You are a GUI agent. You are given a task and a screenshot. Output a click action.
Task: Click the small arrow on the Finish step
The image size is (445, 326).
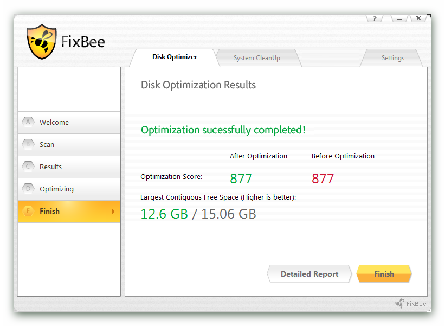tap(113, 212)
